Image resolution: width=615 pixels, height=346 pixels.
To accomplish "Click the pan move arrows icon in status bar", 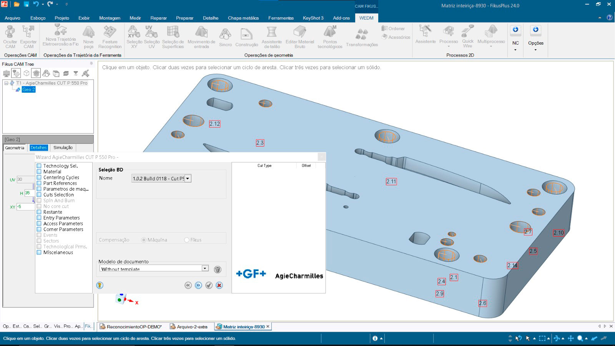I will [x=570, y=338].
